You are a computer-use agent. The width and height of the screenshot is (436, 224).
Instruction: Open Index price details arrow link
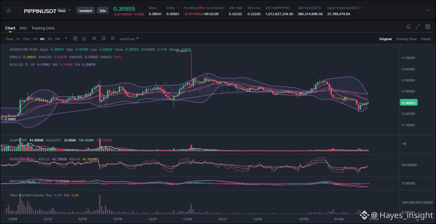click(177, 7)
